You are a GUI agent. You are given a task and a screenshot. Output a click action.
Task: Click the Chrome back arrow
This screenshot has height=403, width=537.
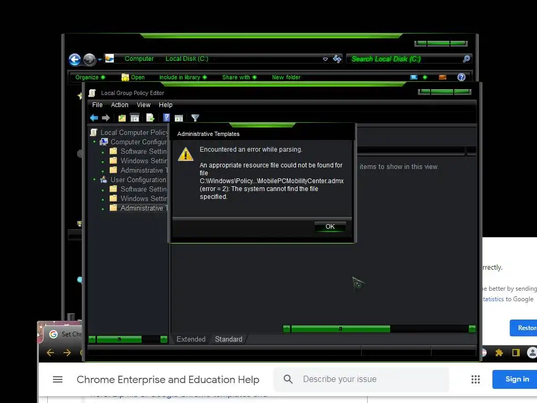click(x=50, y=353)
